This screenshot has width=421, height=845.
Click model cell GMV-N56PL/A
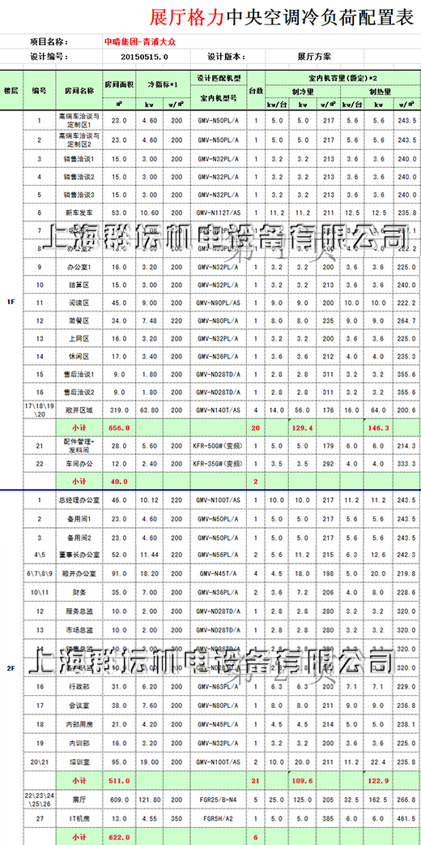tap(219, 555)
